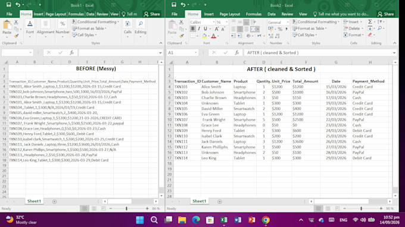
Task: Click Tell me what you want field
Action: point(341,14)
